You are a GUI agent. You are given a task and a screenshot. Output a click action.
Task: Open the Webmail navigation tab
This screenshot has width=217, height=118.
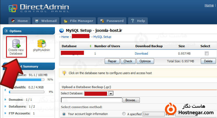(46, 21)
